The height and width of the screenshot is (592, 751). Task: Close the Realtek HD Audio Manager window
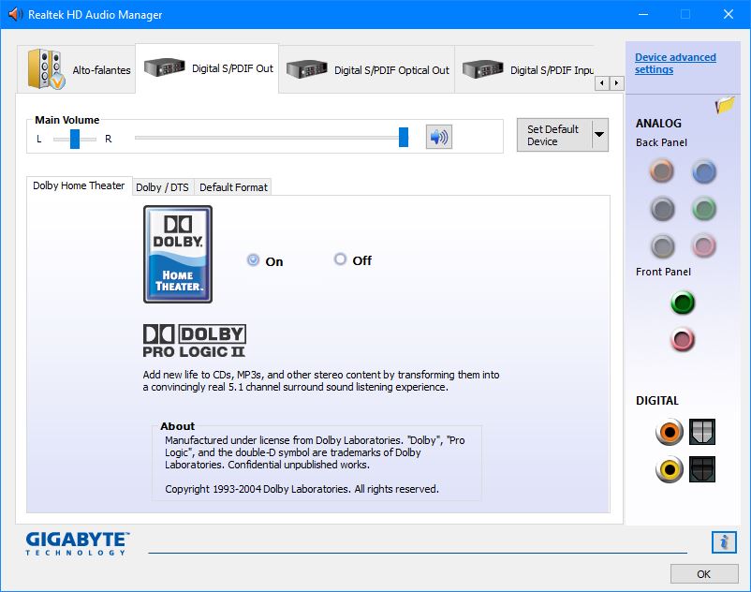coord(729,14)
